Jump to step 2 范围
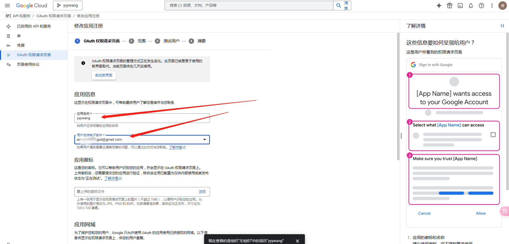The width and height of the screenshot is (509, 244). click(x=142, y=41)
